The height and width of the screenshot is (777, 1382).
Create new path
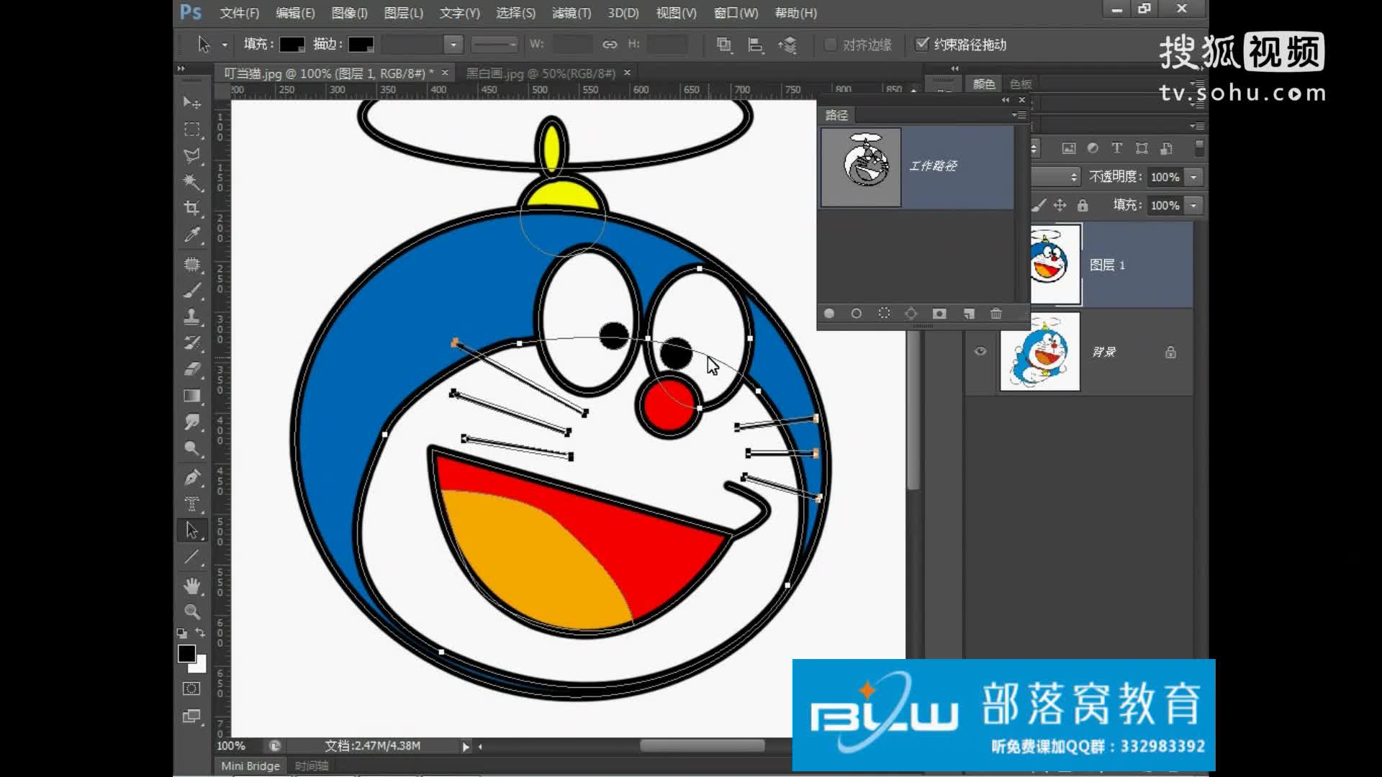[x=969, y=314]
